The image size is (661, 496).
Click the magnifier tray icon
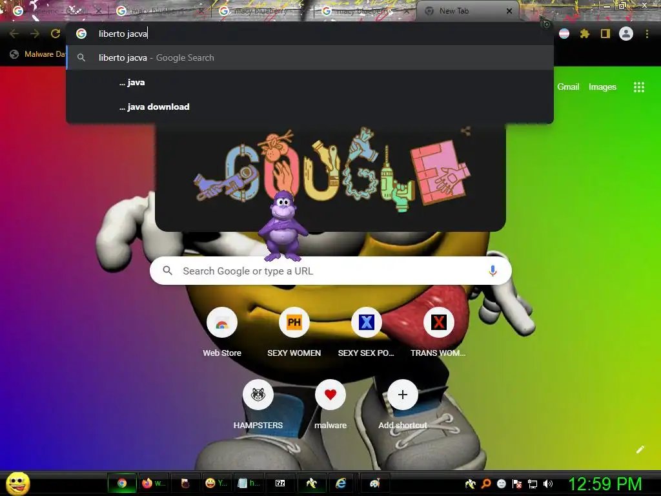486,484
